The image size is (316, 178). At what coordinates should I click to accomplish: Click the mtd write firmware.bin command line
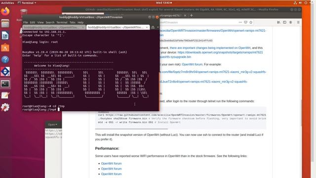point(139,122)
